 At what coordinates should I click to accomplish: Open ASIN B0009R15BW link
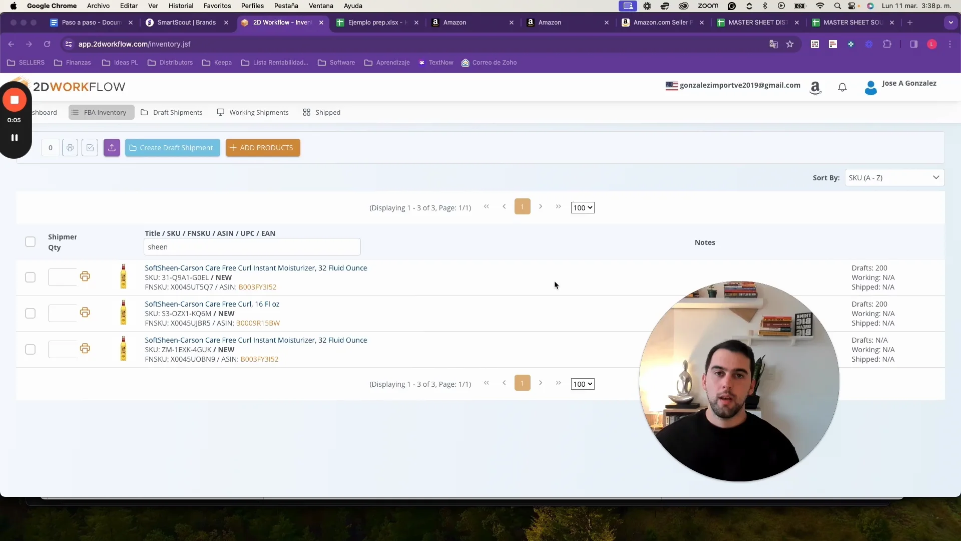[x=258, y=323]
